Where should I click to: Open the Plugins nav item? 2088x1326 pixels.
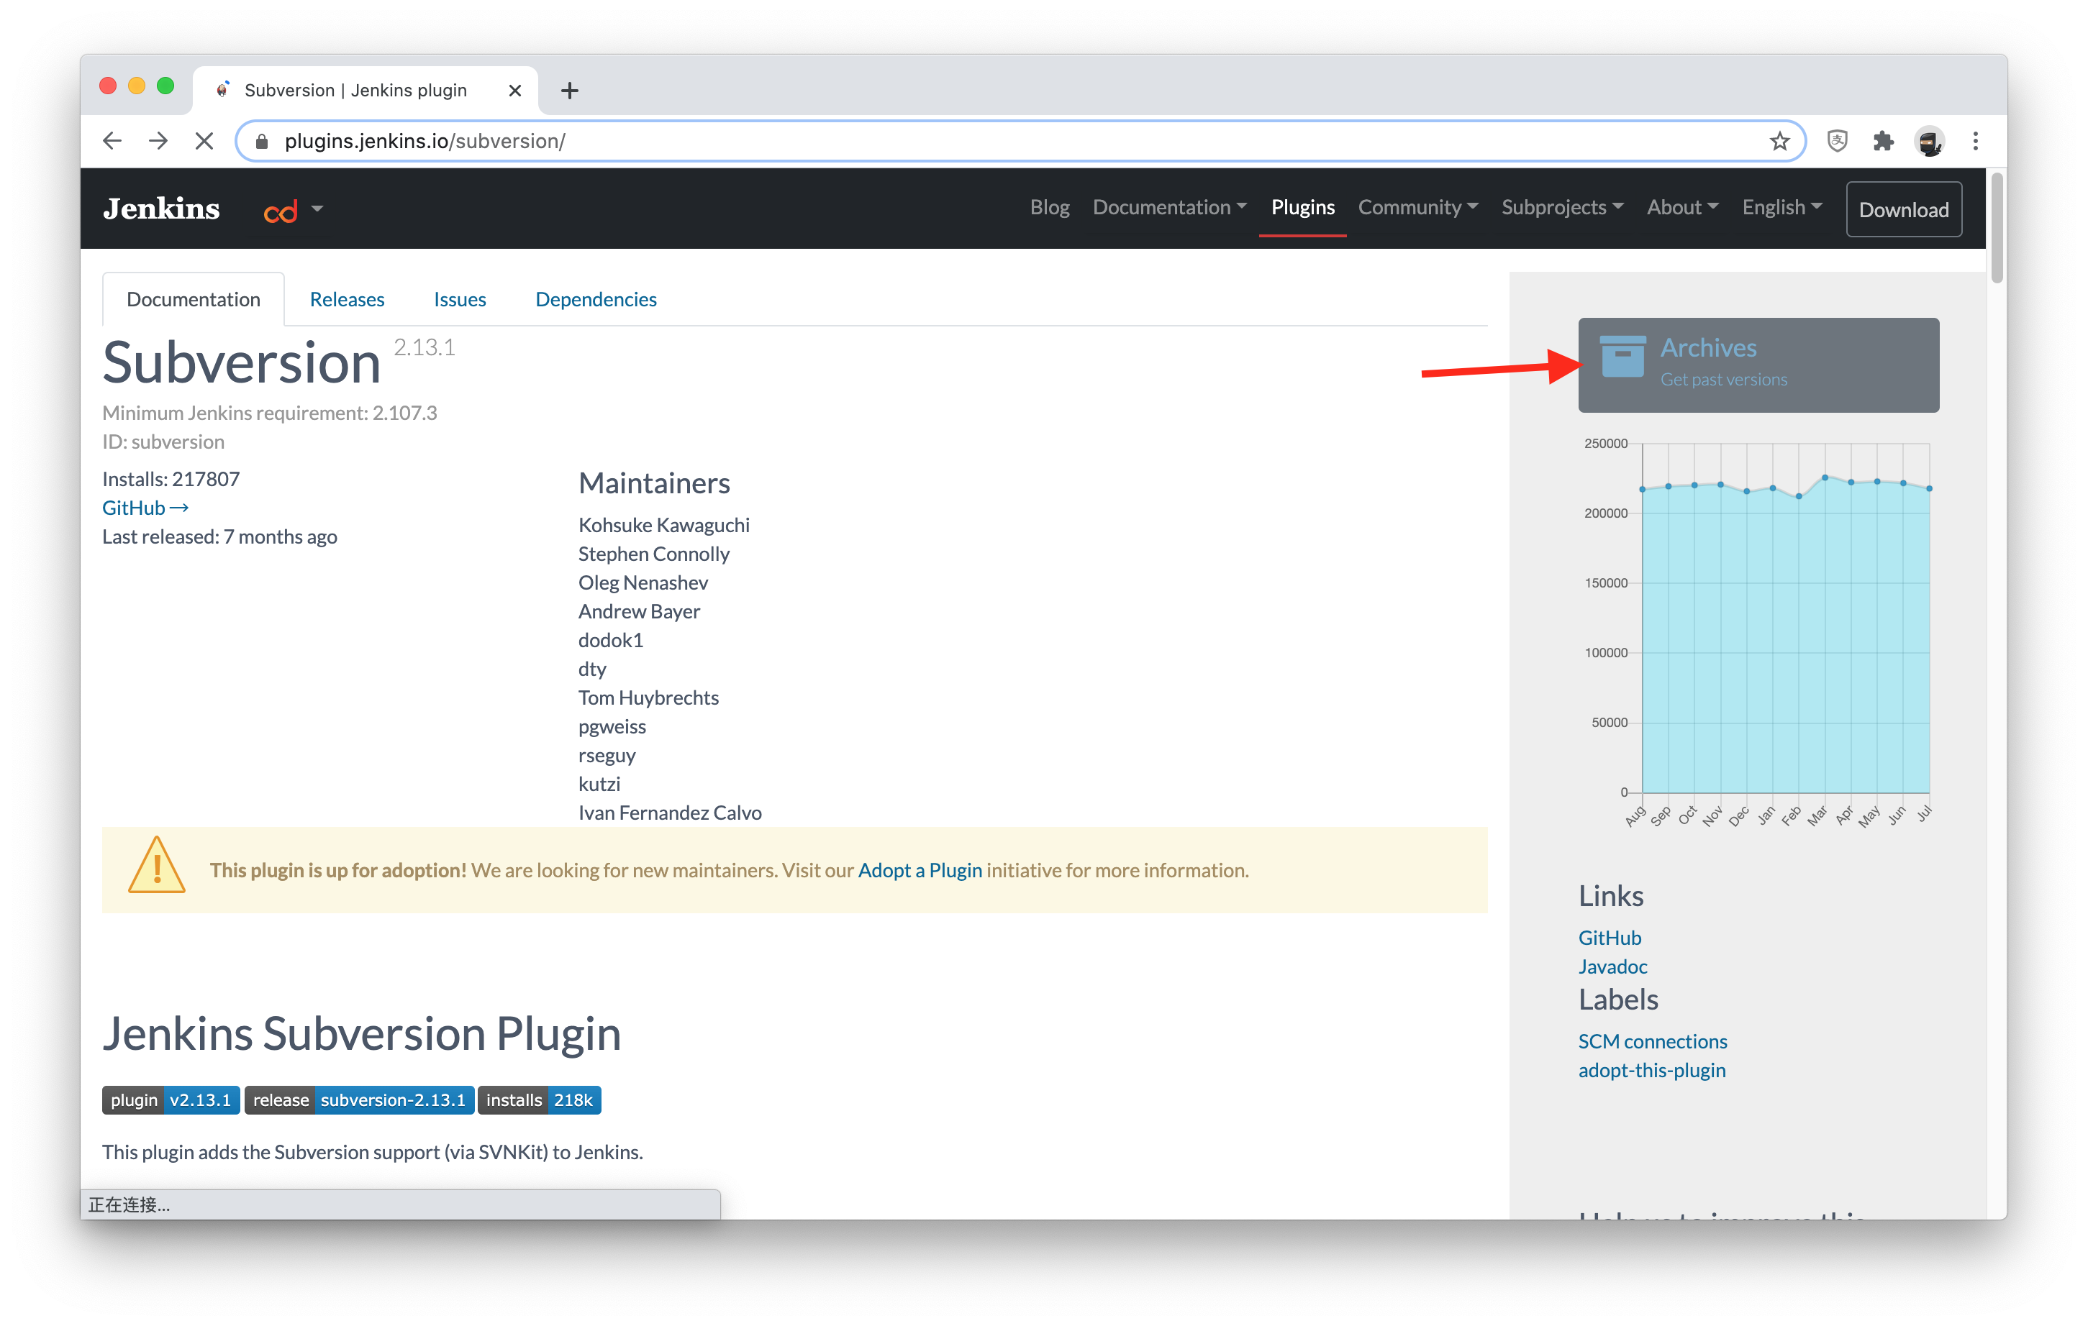(x=1302, y=208)
